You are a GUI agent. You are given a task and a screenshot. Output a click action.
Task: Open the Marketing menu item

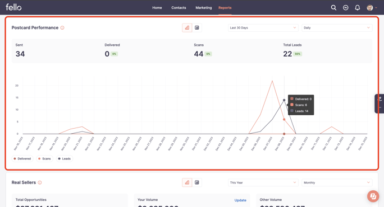click(x=204, y=8)
